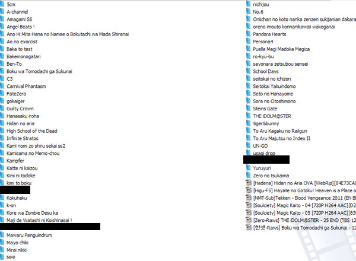
Task: Select To Aru Kagaku no Railgun folder
Action: pyautogui.click(x=280, y=131)
